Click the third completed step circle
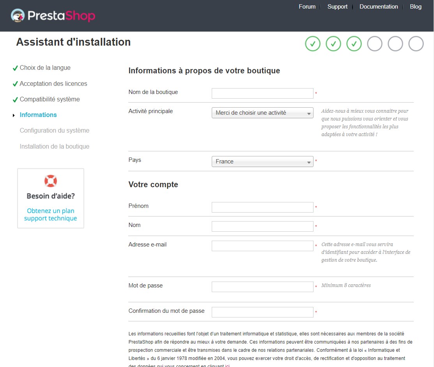This screenshot has height=367, width=434. (x=354, y=44)
